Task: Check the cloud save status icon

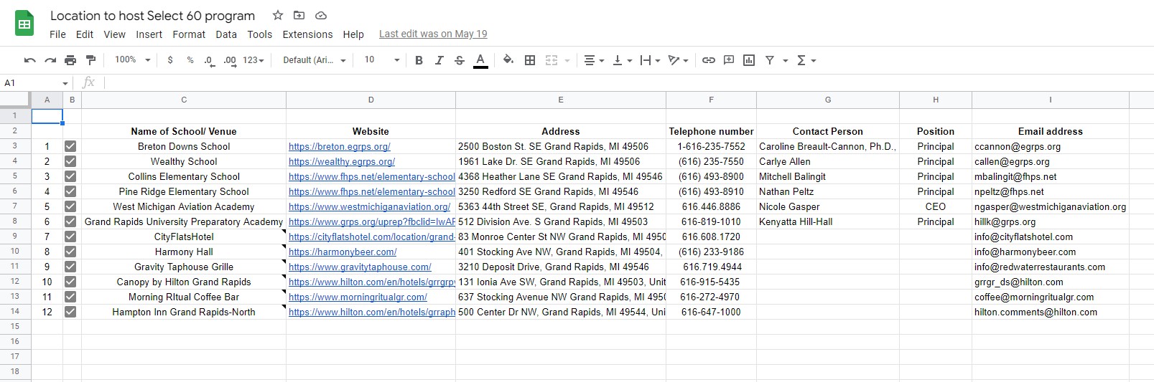Action: tap(321, 15)
